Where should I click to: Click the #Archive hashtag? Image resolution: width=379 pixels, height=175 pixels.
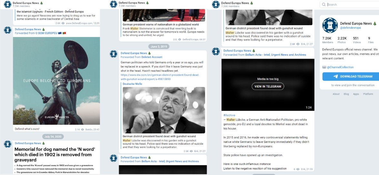(x=229, y=115)
